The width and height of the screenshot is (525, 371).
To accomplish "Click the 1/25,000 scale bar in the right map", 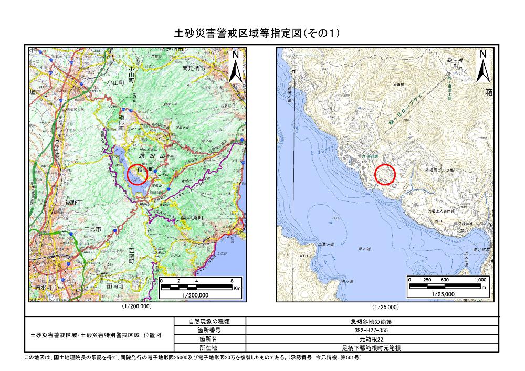I will click(447, 288).
